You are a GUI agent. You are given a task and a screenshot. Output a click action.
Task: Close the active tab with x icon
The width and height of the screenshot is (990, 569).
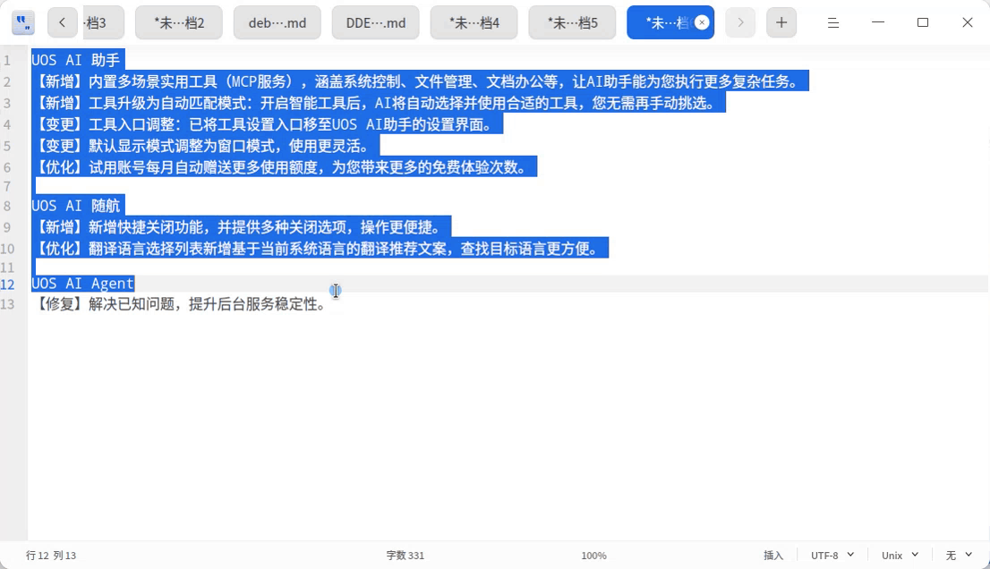[702, 22]
